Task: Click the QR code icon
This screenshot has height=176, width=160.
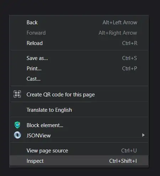Action: point(17,94)
